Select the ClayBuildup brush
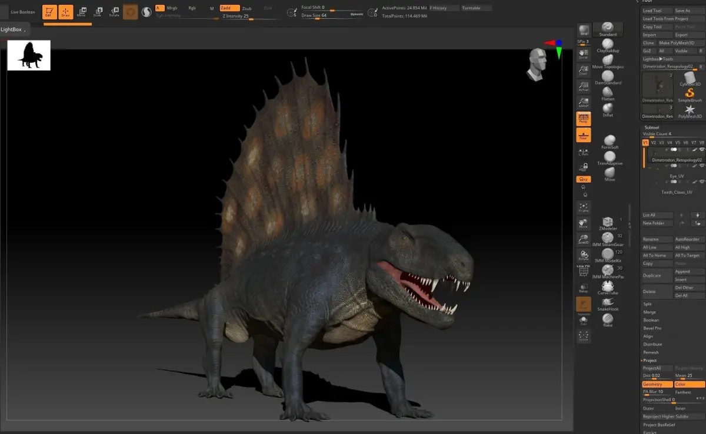The width and height of the screenshot is (706, 434). (x=608, y=46)
